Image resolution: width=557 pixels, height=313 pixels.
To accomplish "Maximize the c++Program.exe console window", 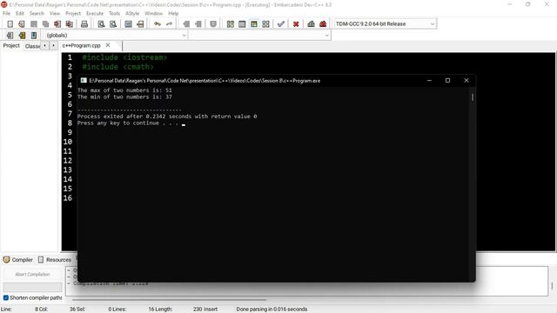I will coord(447,81).
